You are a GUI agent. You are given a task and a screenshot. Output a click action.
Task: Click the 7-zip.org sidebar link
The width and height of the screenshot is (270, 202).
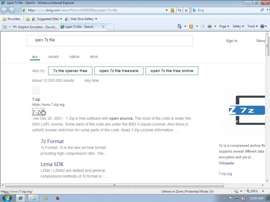coord(225,174)
